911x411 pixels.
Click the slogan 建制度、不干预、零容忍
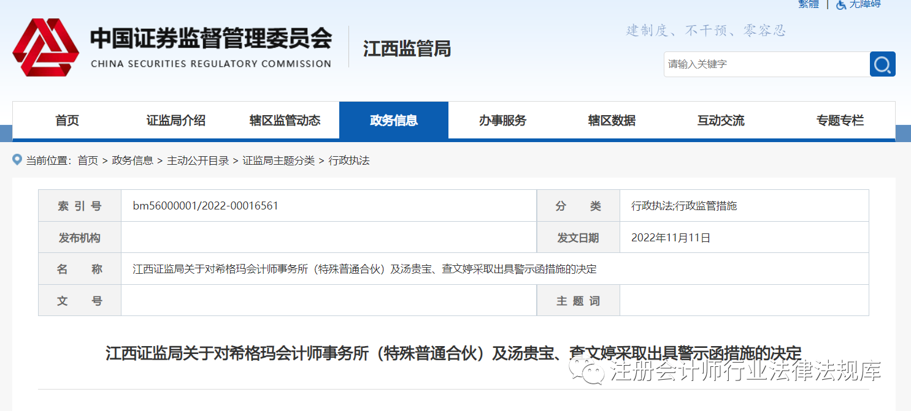(x=705, y=30)
